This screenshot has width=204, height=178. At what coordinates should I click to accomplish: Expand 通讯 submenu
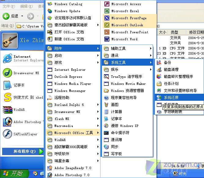(127, 56)
